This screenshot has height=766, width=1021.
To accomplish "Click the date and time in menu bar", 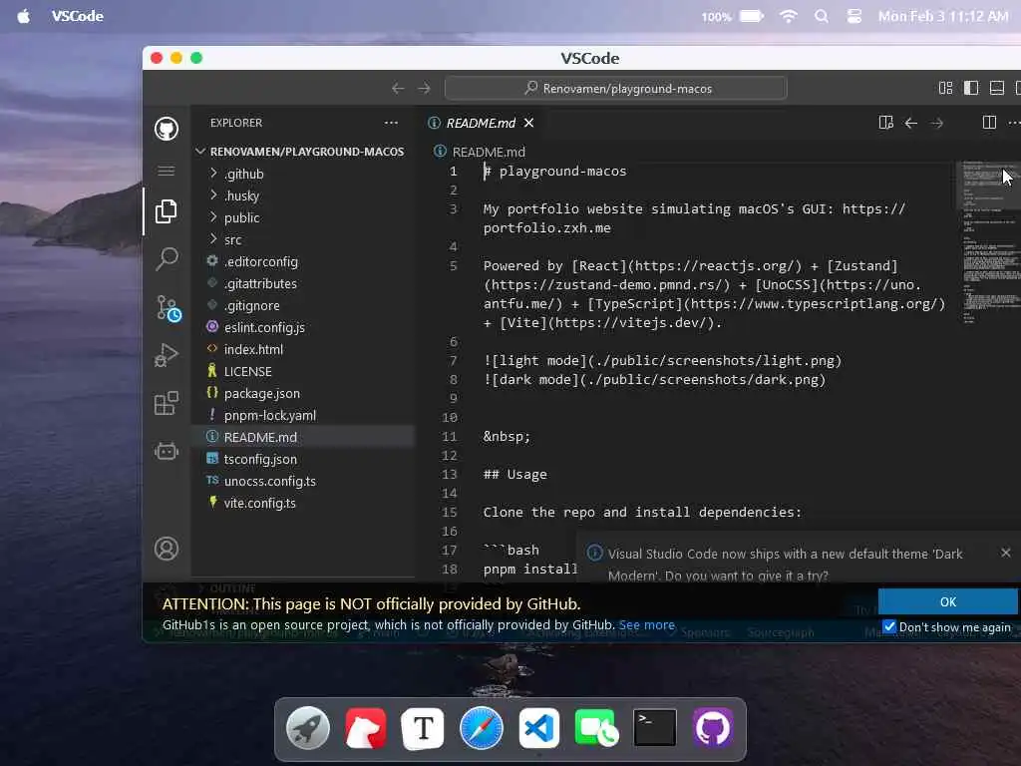I will (x=943, y=16).
